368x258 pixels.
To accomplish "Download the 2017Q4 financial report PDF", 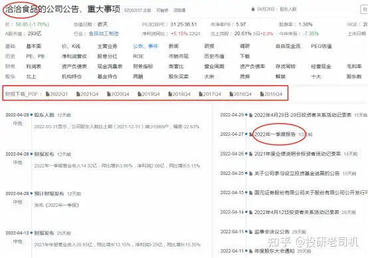I will (x=210, y=94).
